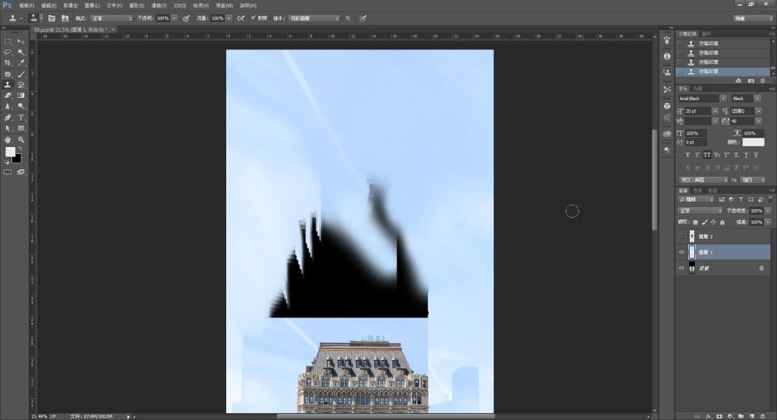Click the All Caps (TT) style button
777x420 pixels.
[707, 154]
